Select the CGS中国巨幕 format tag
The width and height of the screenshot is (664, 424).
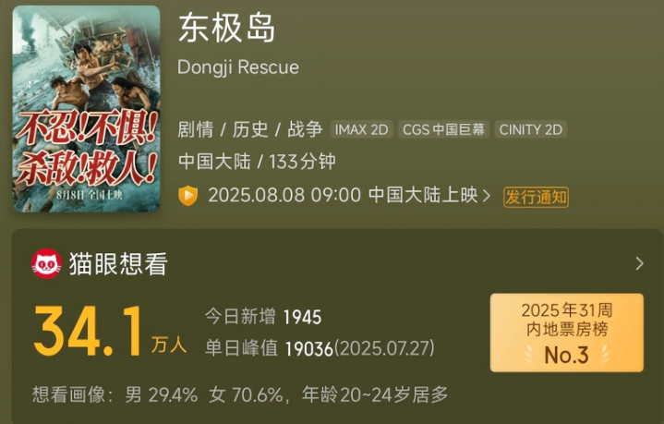click(443, 129)
